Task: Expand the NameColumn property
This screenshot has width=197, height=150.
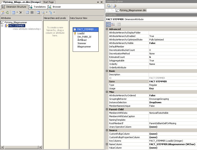Action: point(107,144)
